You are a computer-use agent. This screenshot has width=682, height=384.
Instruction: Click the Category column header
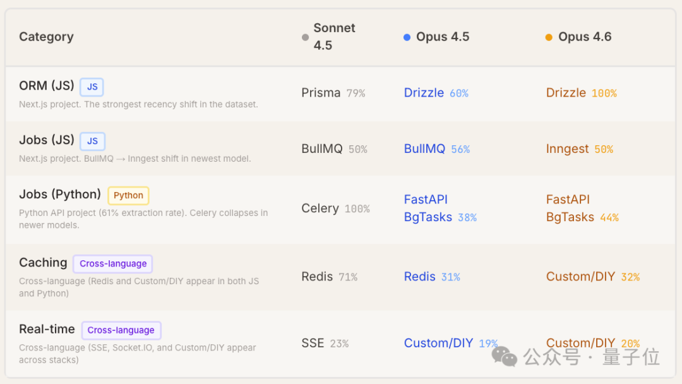[x=46, y=37]
